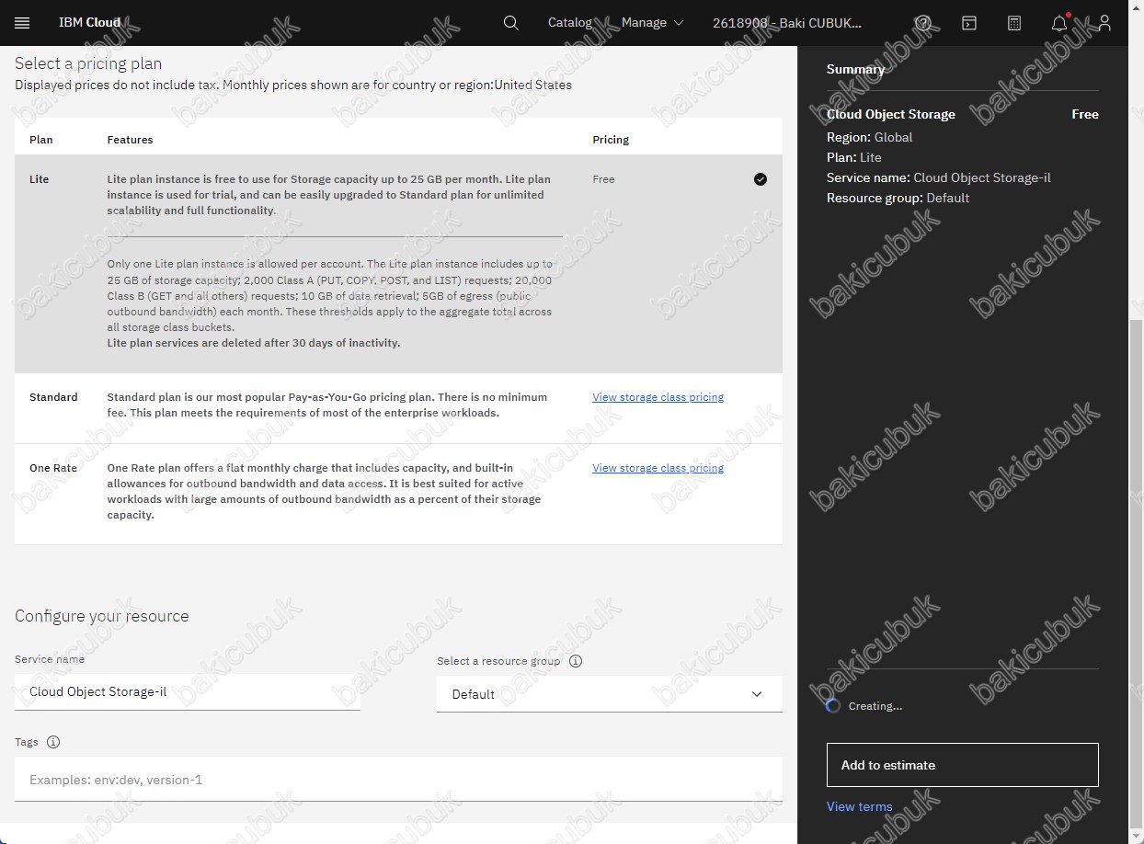Click the Resource group: Default summary line
1144x844 pixels.
tap(898, 198)
